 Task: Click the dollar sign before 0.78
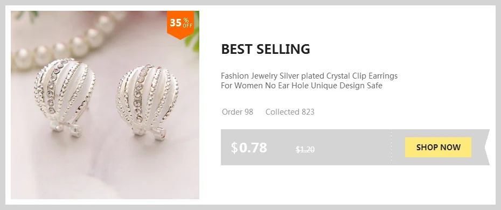[x=234, y=148]
